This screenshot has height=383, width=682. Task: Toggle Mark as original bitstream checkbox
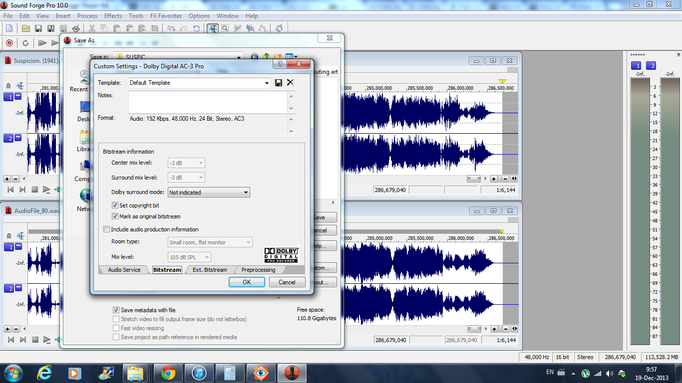(115, 216)
